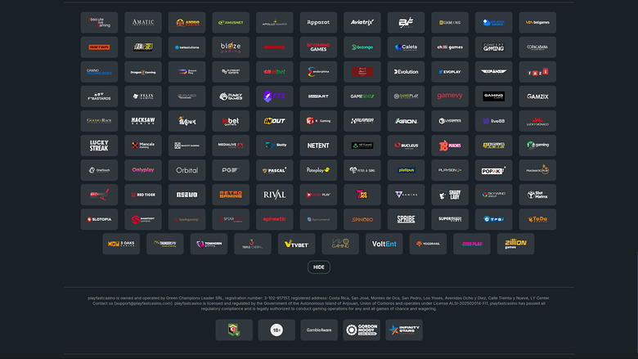Click the VoltEnt provider logo
This screenshot has height=359, width=638.
[384, 244]
